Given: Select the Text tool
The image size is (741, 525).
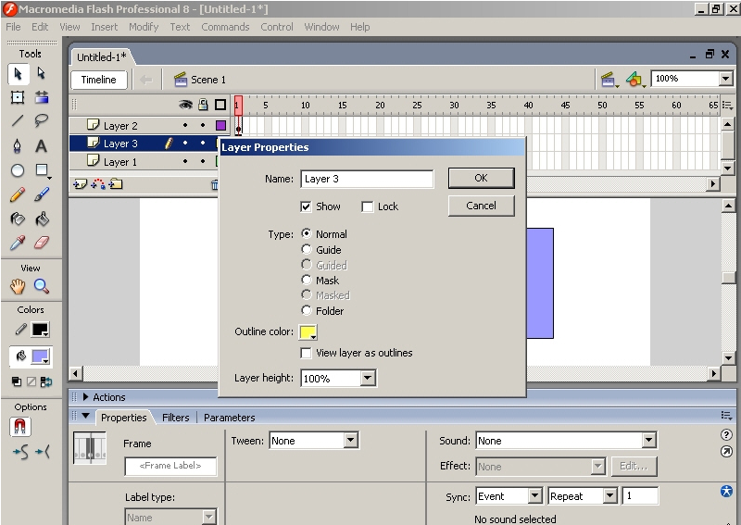Looking at the screenshot, I should 42,146.
